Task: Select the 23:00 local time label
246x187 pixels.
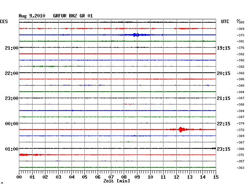Action: point(12,98)
